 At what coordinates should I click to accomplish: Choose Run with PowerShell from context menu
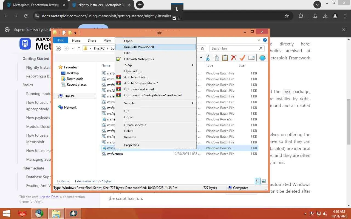tap(155, 47)
